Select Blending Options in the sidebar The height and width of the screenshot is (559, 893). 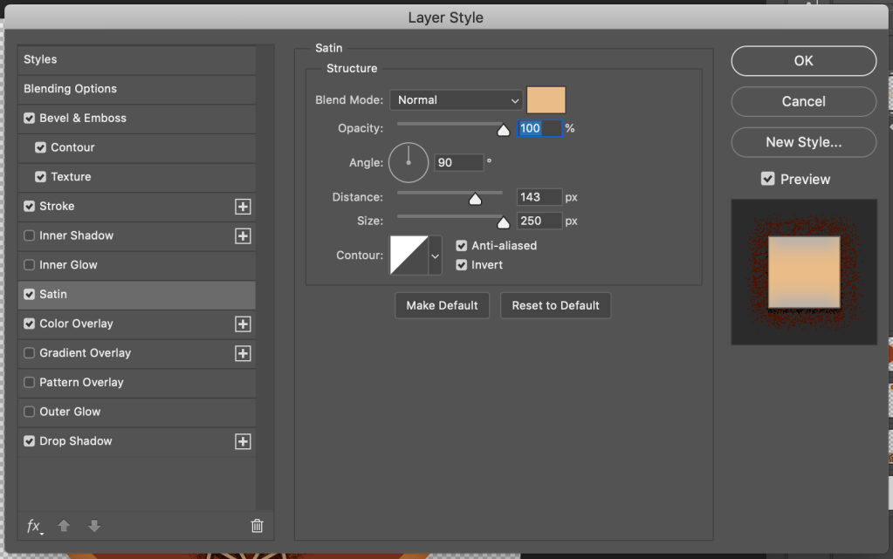click(70, 89)
